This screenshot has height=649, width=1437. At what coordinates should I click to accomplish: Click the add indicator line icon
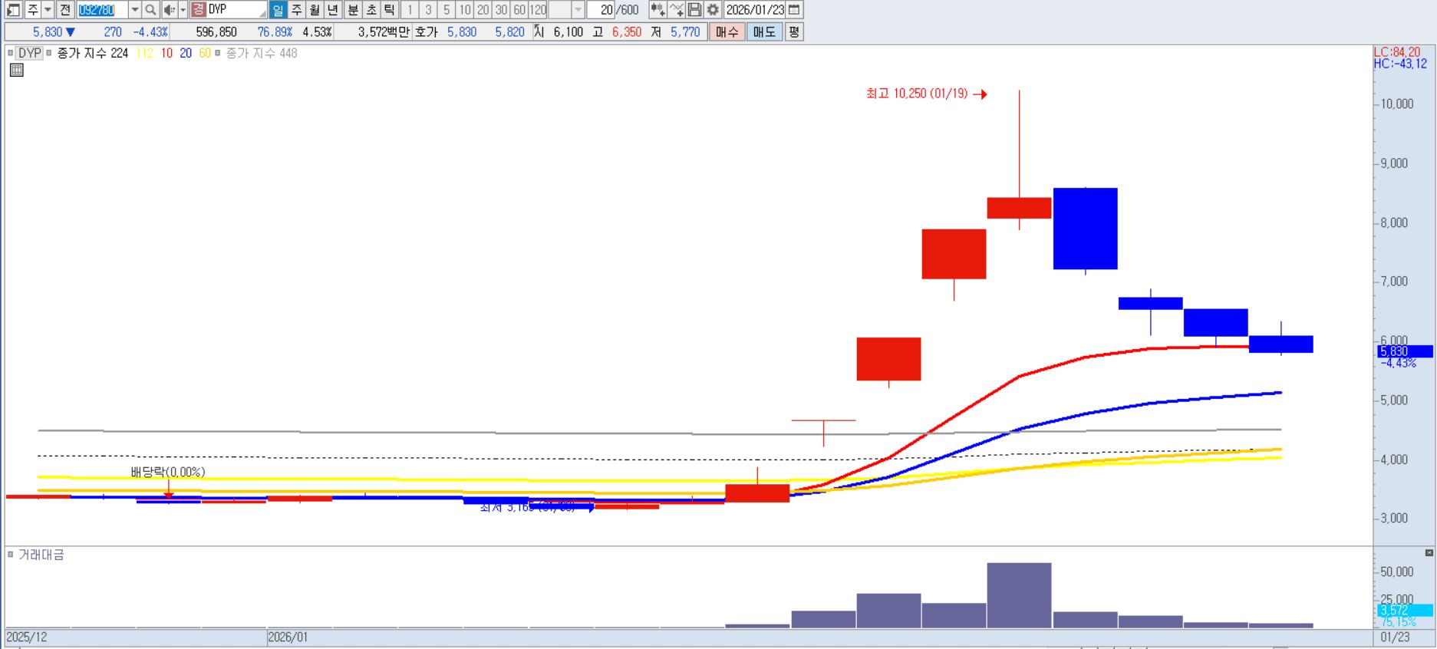click(676, 10)
